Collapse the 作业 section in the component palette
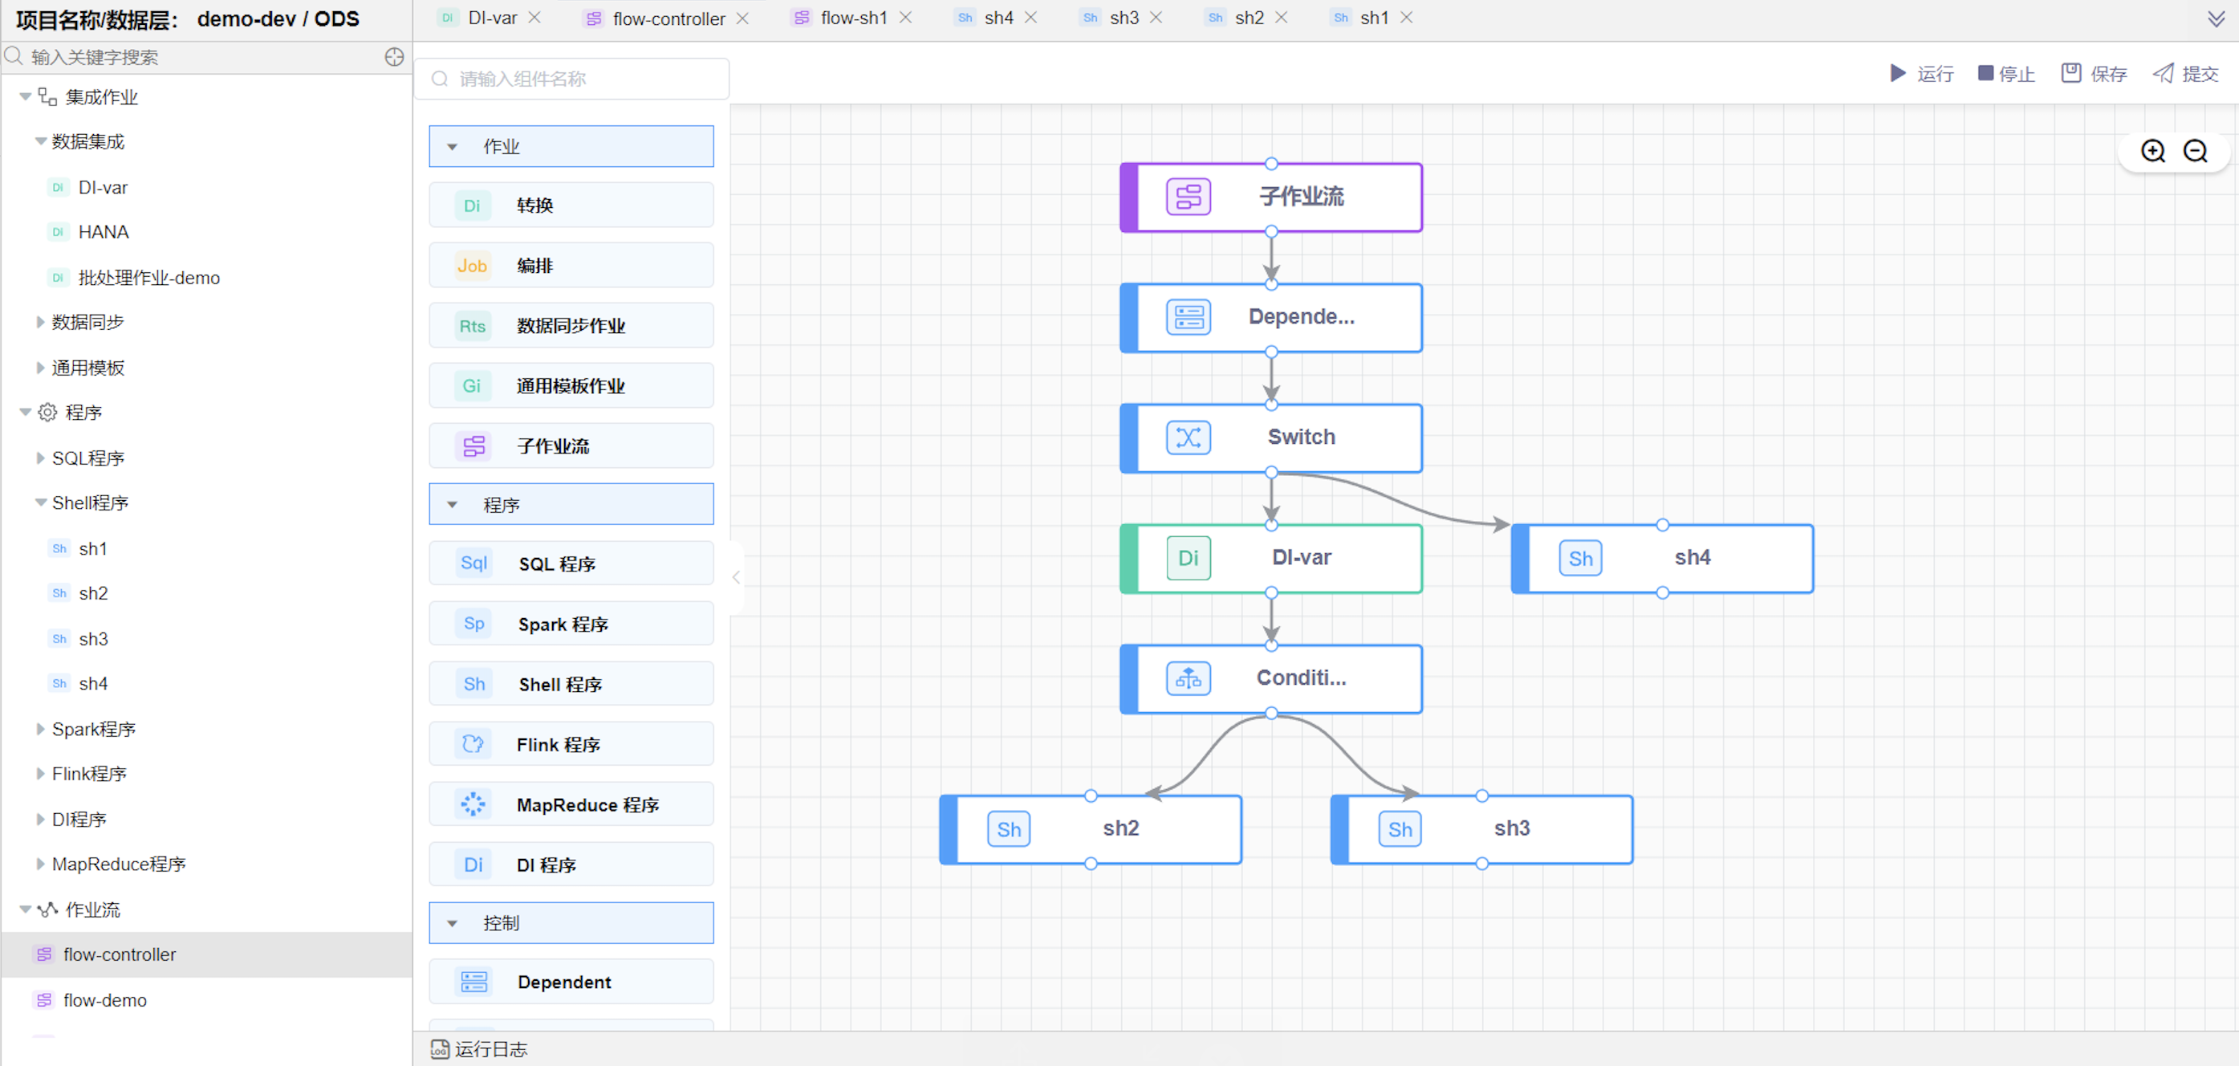The width and height of the screenshot is (2239, 1066). pyautogui.click(x=451, y=146)
